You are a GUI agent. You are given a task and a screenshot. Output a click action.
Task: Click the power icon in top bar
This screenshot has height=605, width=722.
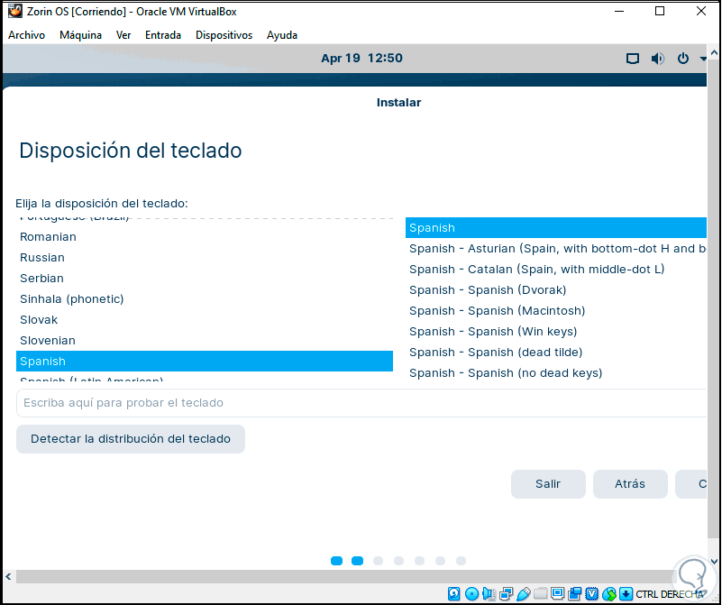(683, 59)
